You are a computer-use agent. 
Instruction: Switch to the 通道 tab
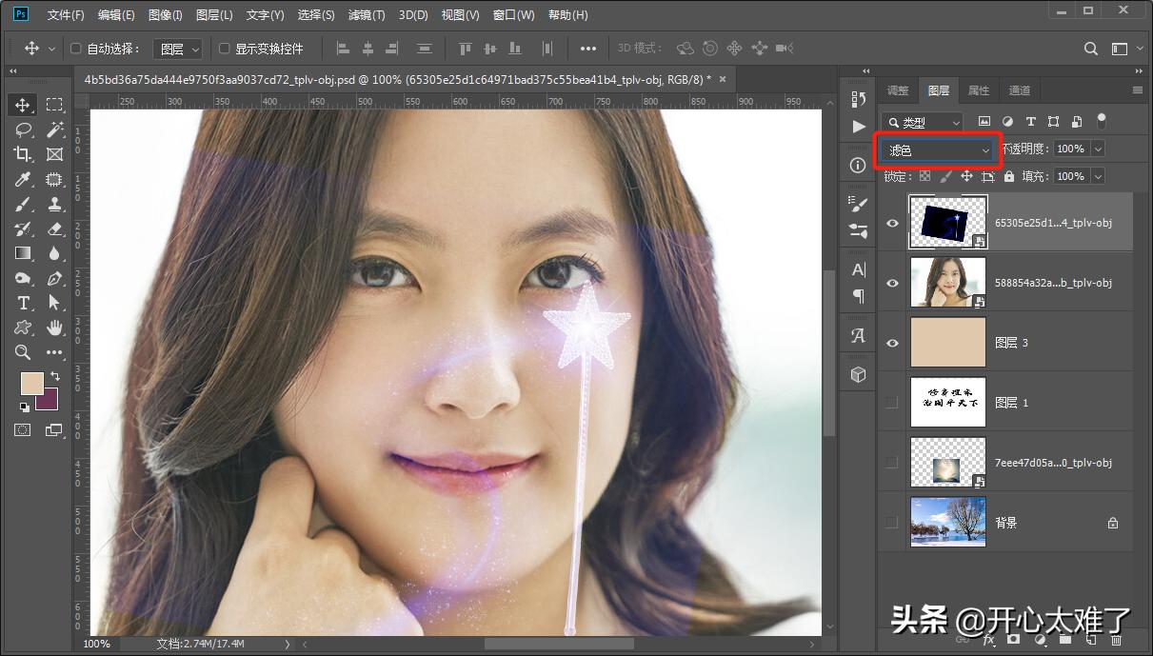1020,90
